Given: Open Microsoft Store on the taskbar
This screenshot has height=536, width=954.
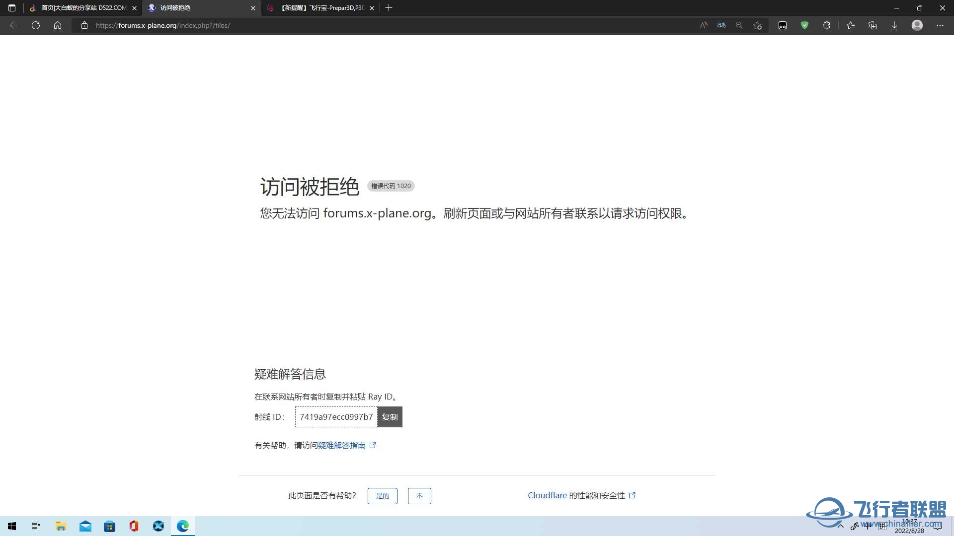Looking at the screenshot, I should (109, 526).
